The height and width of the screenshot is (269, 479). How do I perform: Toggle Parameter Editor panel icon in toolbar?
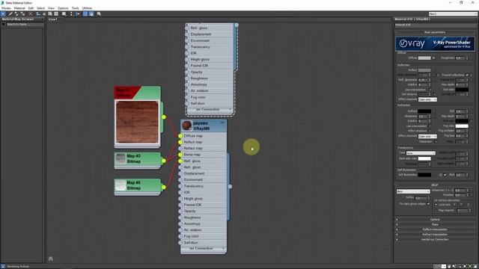coord(91,13)
